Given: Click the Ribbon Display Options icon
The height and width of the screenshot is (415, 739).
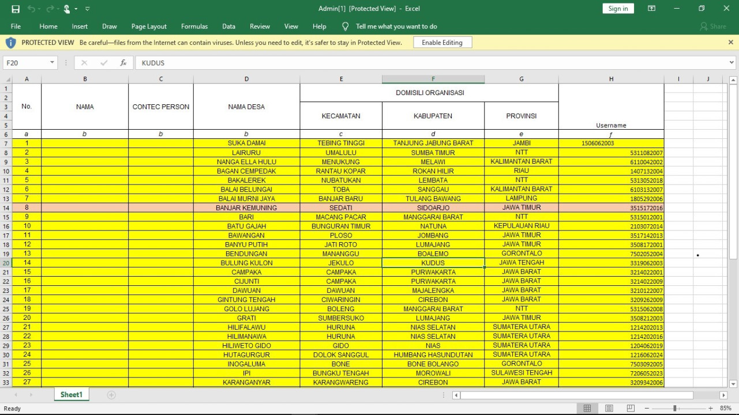Looking at the screenshot, I should click(651, 9).
